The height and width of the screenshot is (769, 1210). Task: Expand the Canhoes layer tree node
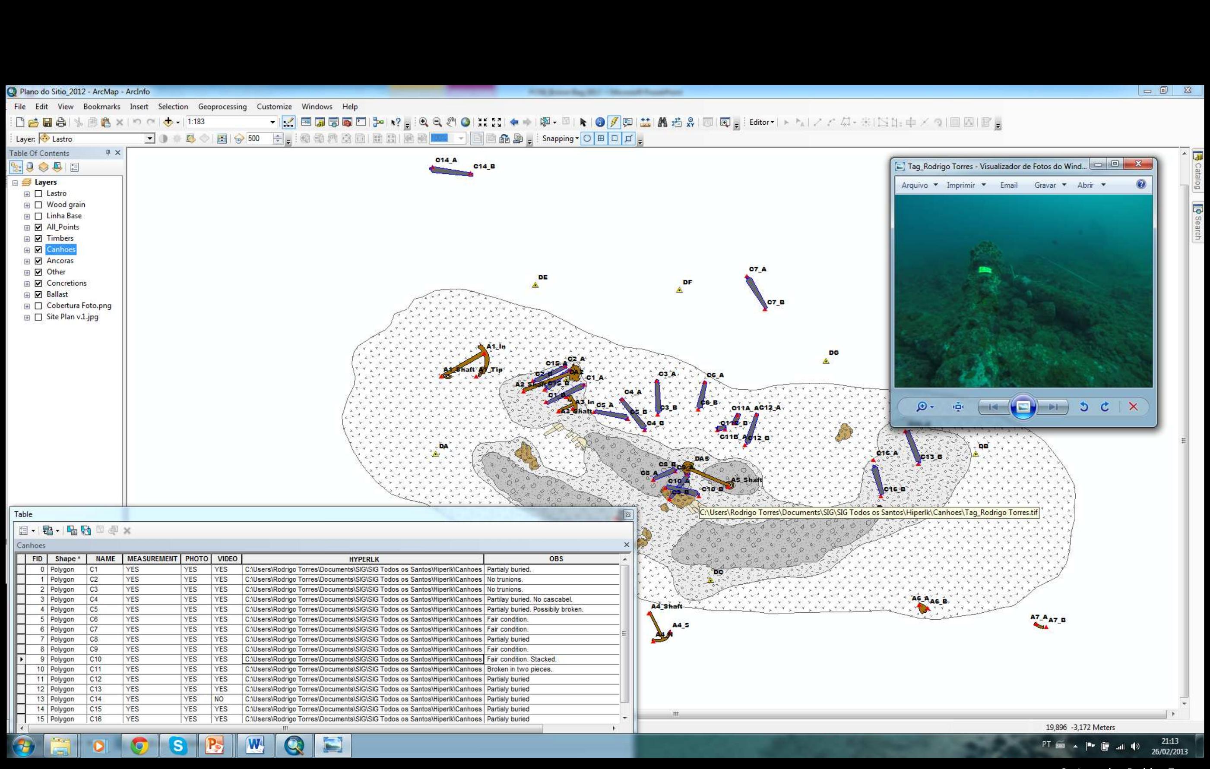click(x=27, y=250)
